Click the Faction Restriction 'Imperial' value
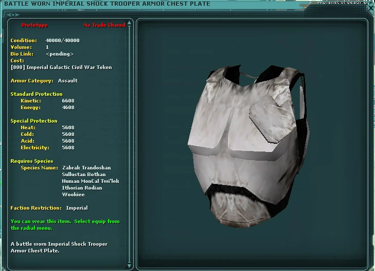This screenshot has height=271, width=375. (77, 208)
